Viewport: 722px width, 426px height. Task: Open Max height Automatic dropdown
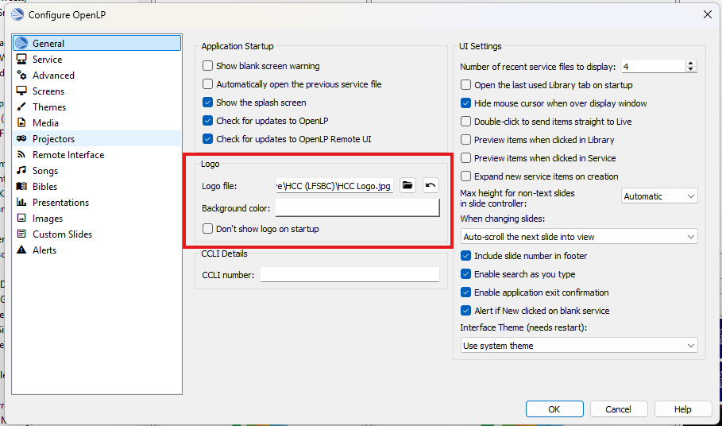658,196
